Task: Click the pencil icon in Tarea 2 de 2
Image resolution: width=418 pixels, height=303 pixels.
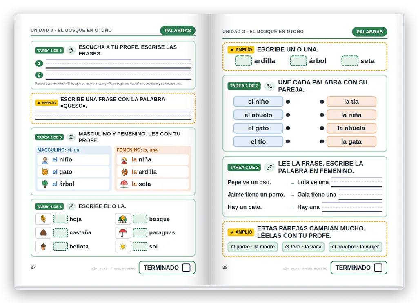Action: click(x=269, y=168)
